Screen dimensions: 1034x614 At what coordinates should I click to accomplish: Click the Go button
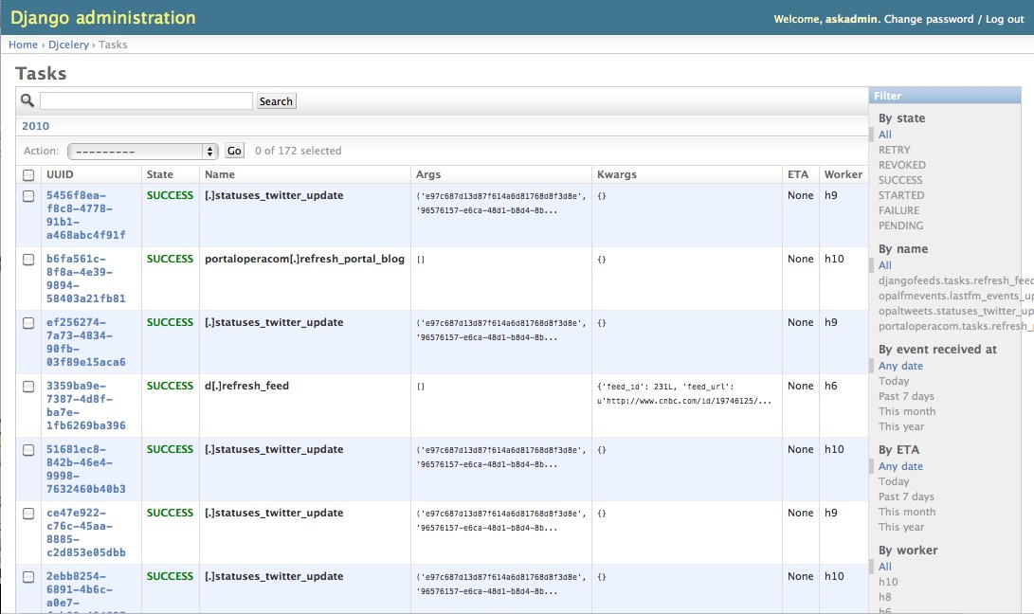[233, 150]
